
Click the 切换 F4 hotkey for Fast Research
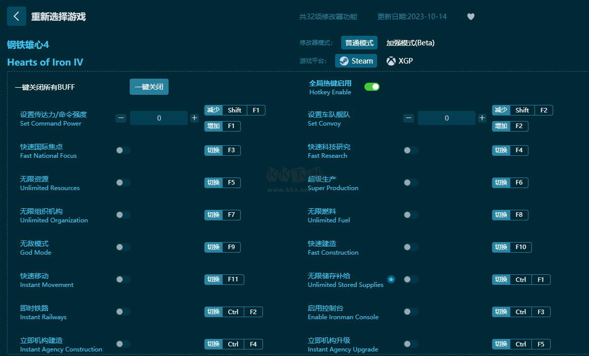click(510, 150)
